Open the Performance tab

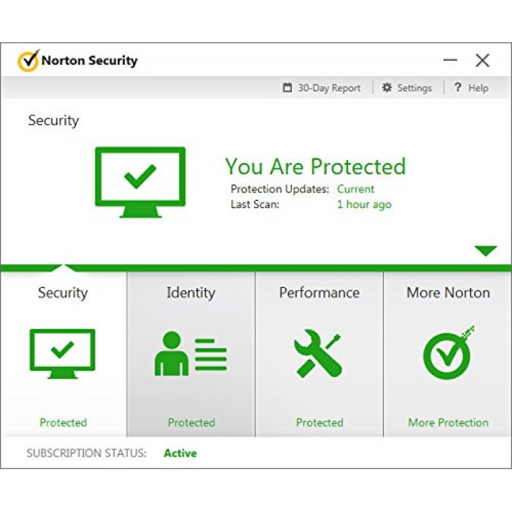tap(319, 293)
